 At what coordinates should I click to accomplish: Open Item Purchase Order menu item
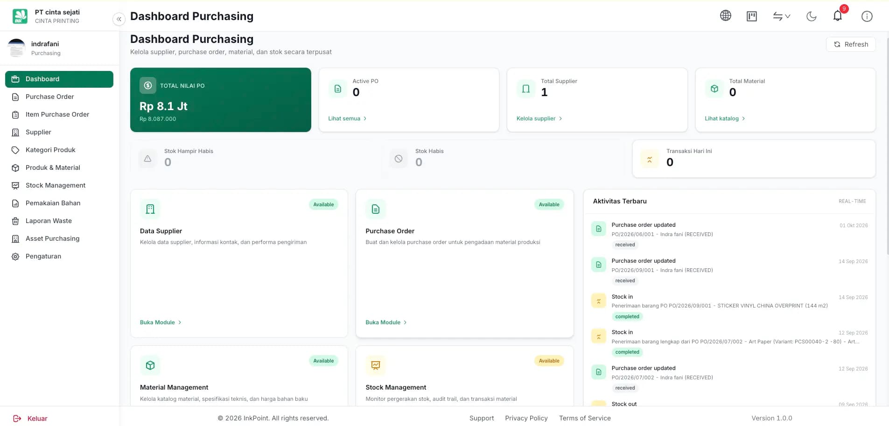click(59, 114)
